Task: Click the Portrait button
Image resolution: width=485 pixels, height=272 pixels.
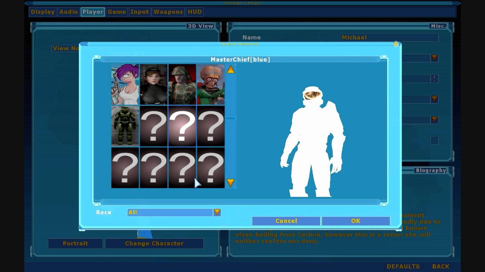Action: (75, 243)
